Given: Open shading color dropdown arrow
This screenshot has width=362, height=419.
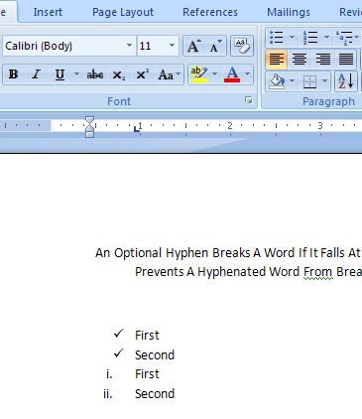Looking at the screenshot, I should tap(293, 81).
